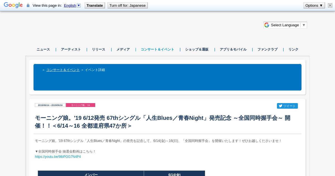Open the リンク menu item

pos(293,49)
